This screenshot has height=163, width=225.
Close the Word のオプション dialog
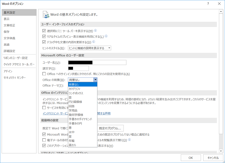coord(219,4)
